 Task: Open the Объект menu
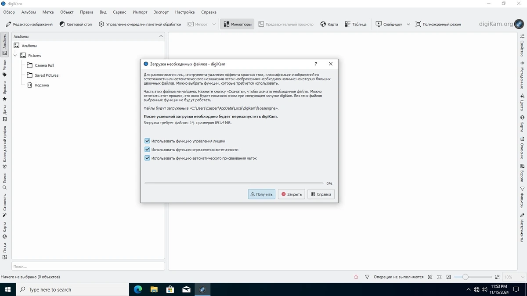pyautogui.click(x=67, y=12)
